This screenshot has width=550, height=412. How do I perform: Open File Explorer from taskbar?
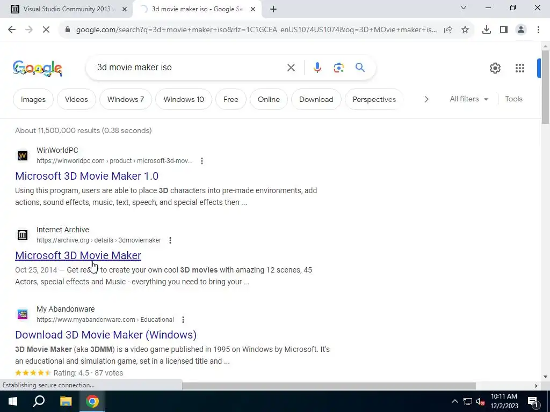pyautogui.click(x=66, y=401)
